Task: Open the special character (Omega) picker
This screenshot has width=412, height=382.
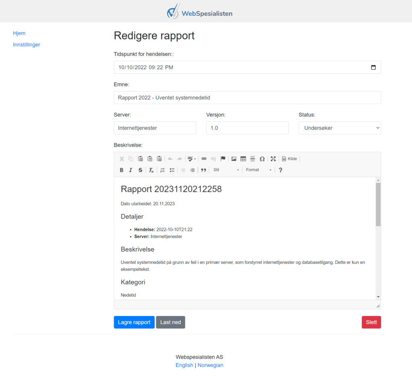Action: (262, 159)
